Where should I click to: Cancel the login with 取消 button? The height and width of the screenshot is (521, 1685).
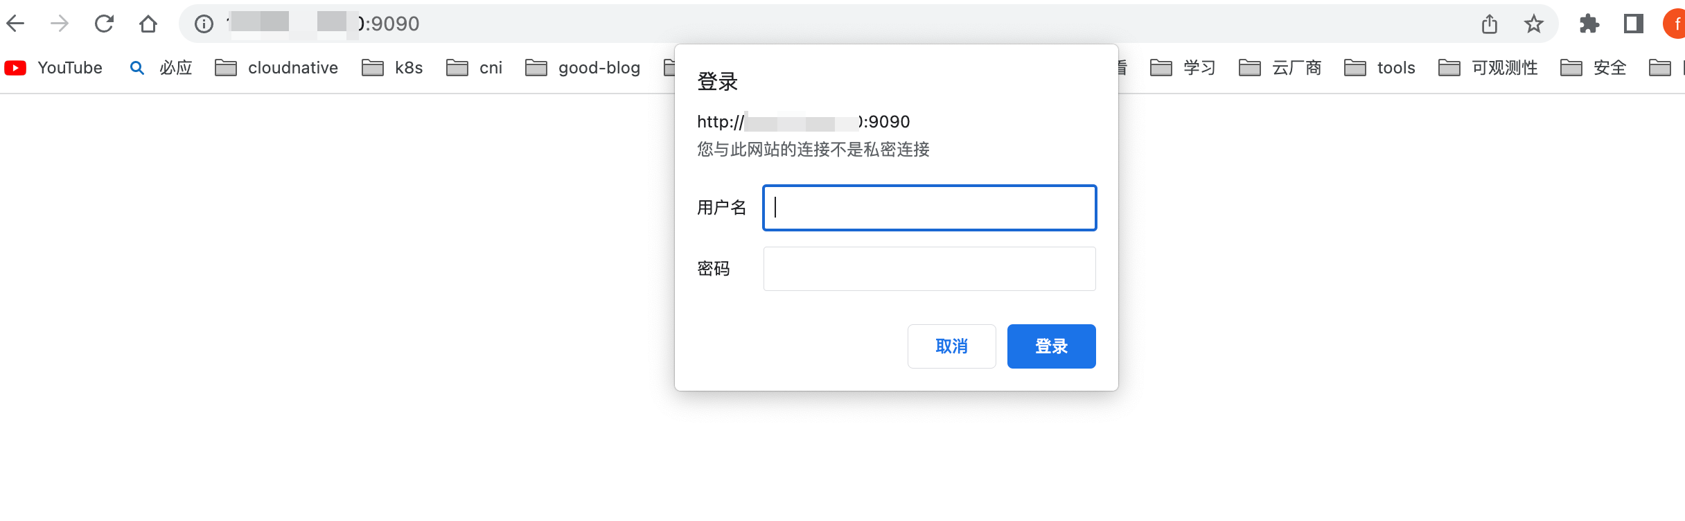[952, 346]
